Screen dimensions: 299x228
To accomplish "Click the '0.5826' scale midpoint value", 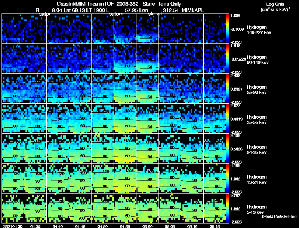I will click(237, 149).
